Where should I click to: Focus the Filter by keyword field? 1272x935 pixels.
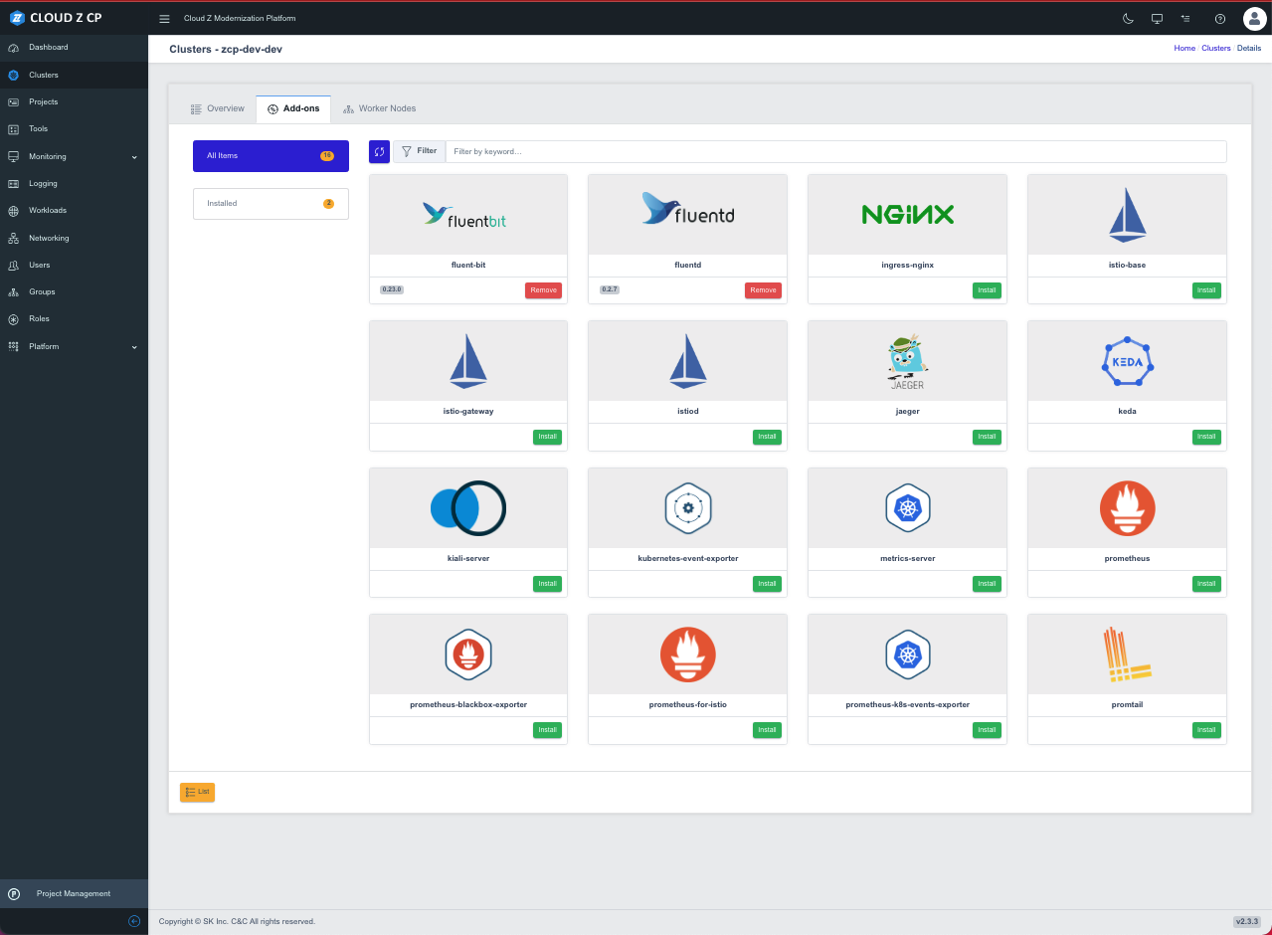tap(835, 151)
